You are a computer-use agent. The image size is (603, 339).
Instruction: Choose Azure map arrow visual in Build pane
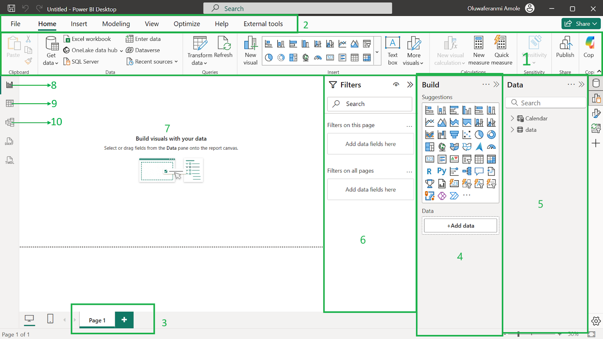(479, 147)
